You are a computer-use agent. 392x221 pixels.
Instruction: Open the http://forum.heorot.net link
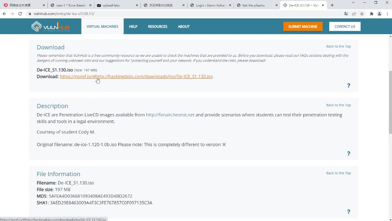(x=170, y=115)
